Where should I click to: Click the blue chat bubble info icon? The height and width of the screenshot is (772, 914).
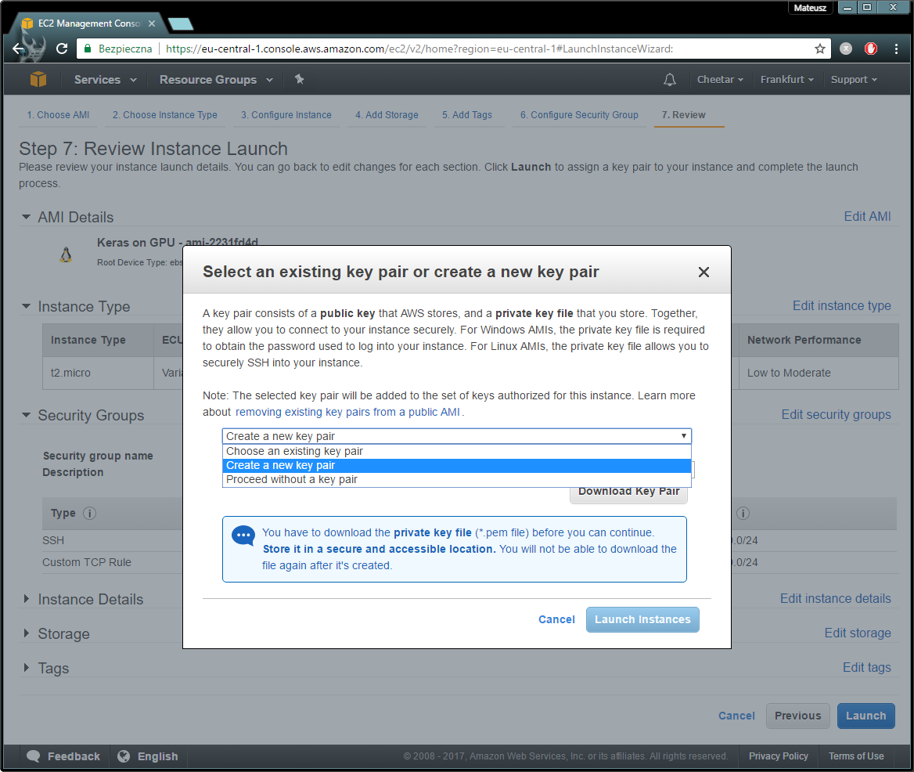[x=243, y=536]
